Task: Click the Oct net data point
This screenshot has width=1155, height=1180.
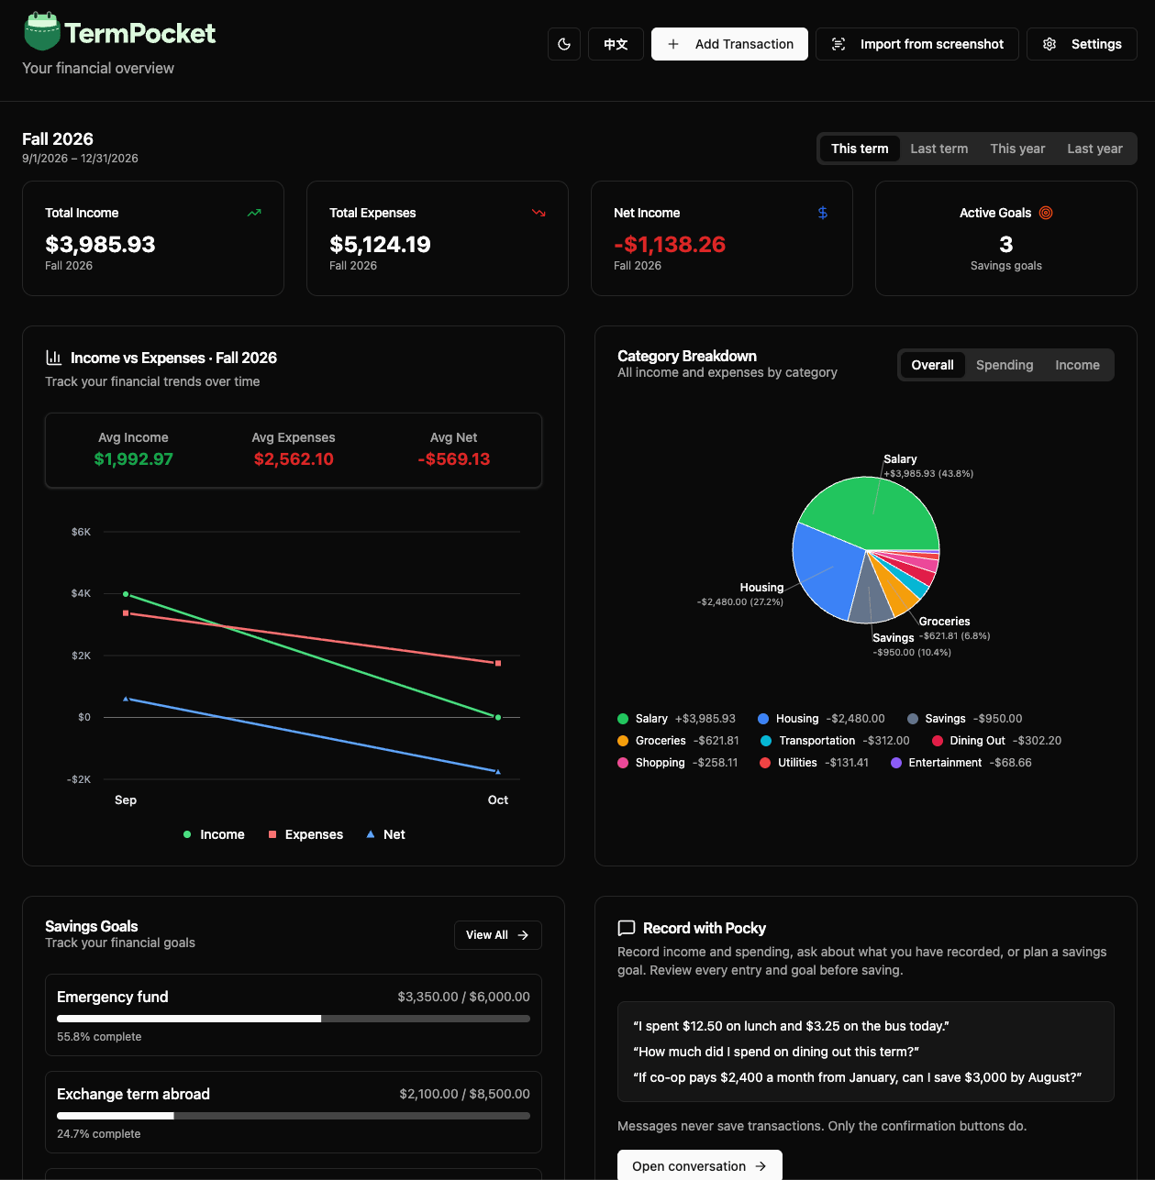Action: click(498, 772)
